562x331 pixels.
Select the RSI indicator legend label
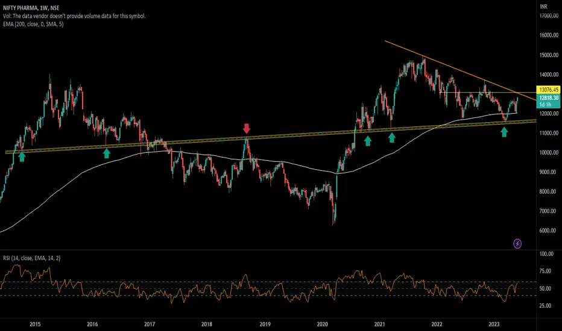31,258
